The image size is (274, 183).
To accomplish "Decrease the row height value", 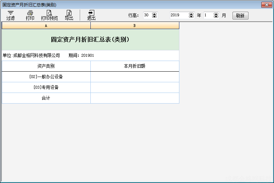I will coord(154,17).
